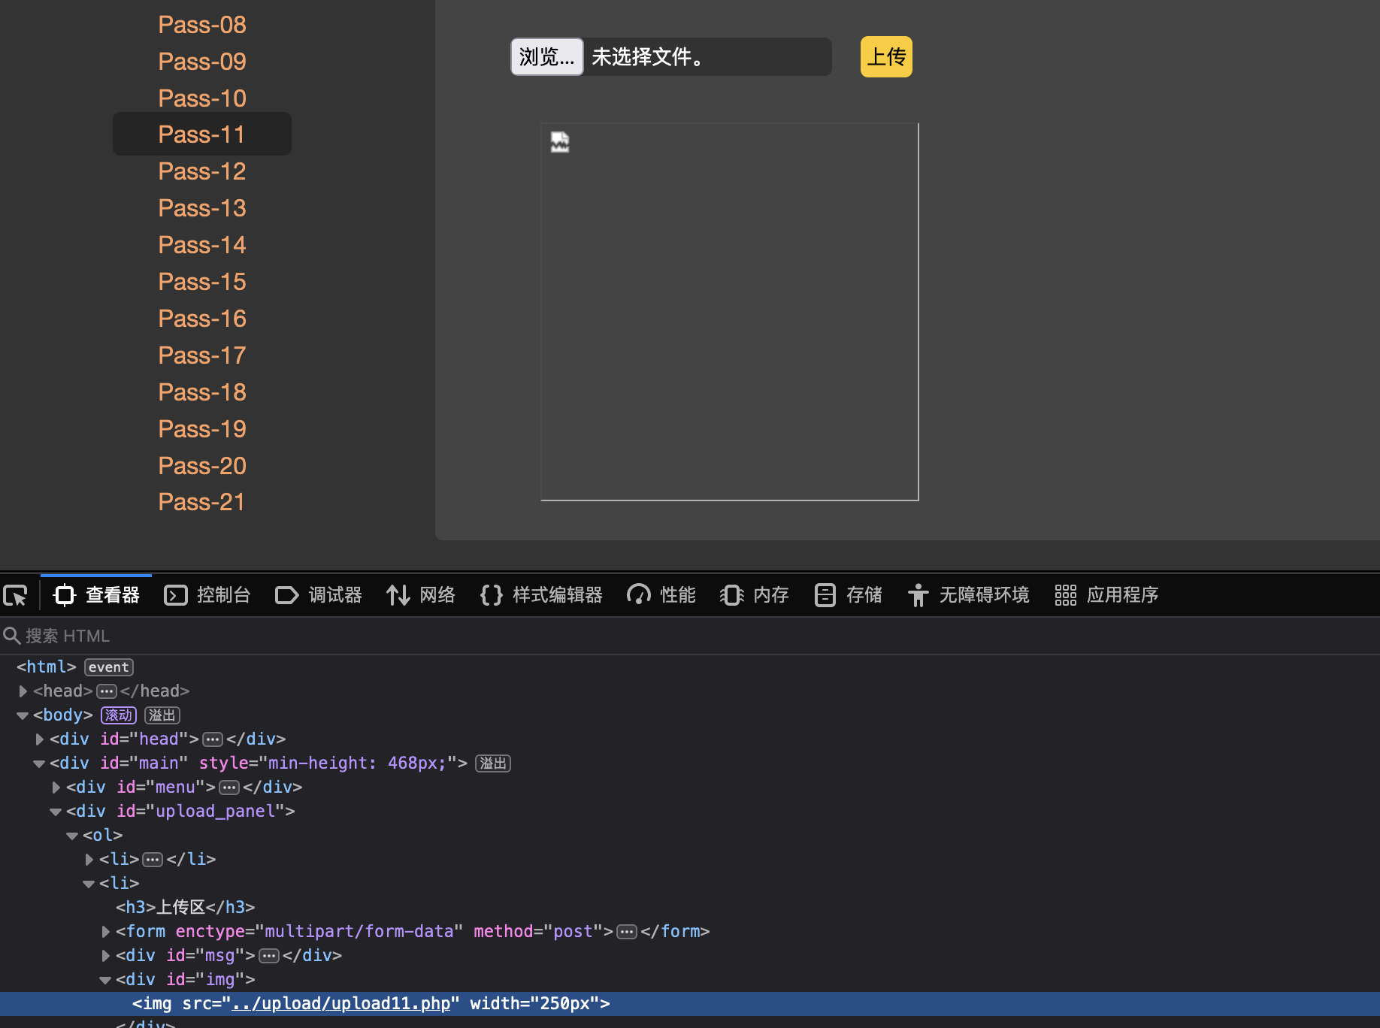Collapse the ol node in DOM tree
Image resolution: width=1380 pixels, height=1028 pixels.
[x=72, y=836]
